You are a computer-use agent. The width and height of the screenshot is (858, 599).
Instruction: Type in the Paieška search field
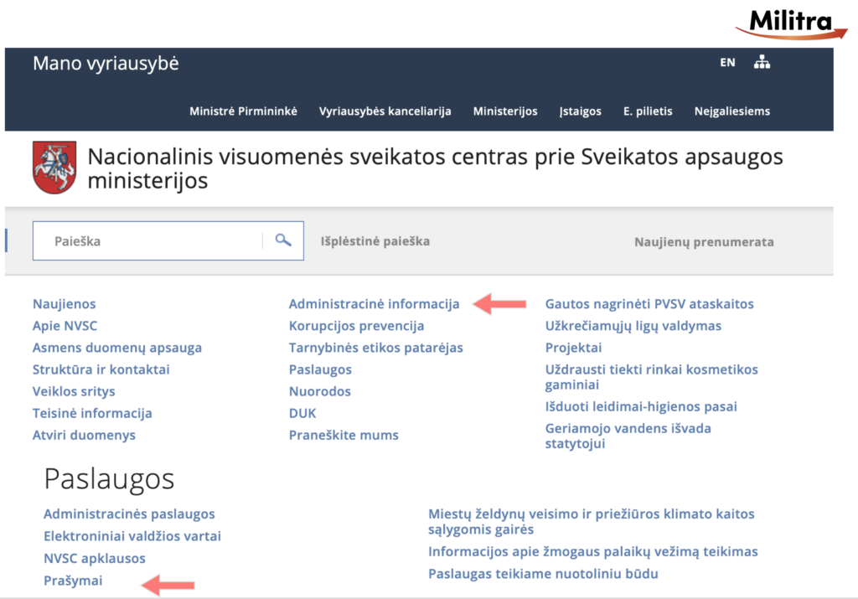pyautogui.click(x=147, y=241)
